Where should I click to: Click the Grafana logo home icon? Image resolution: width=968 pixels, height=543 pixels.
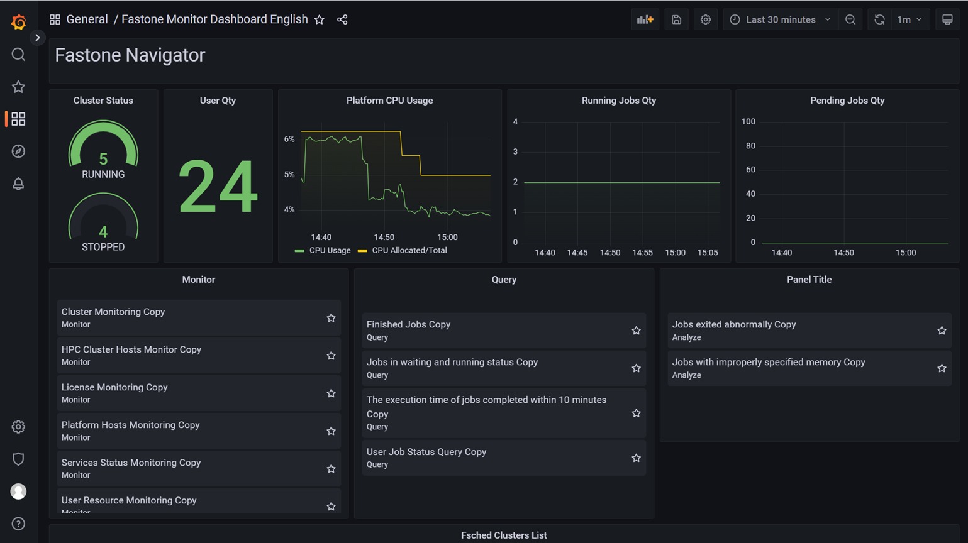point(18,22)
